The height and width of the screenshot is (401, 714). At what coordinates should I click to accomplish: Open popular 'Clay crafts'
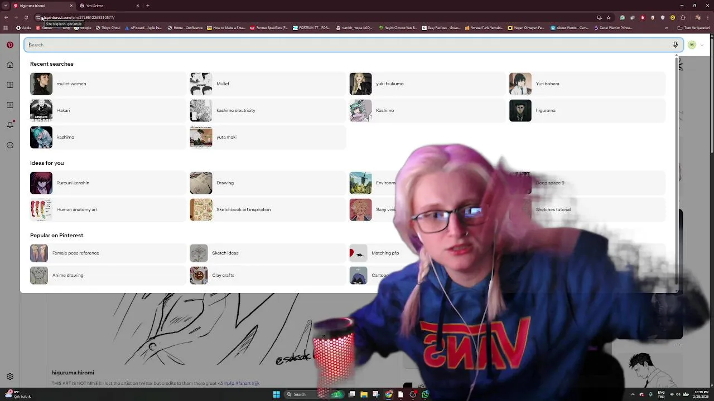click(x=268, y=275)
